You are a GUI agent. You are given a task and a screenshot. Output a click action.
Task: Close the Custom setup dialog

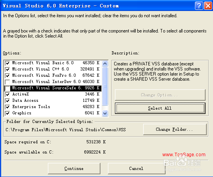(x=208, y=6)
